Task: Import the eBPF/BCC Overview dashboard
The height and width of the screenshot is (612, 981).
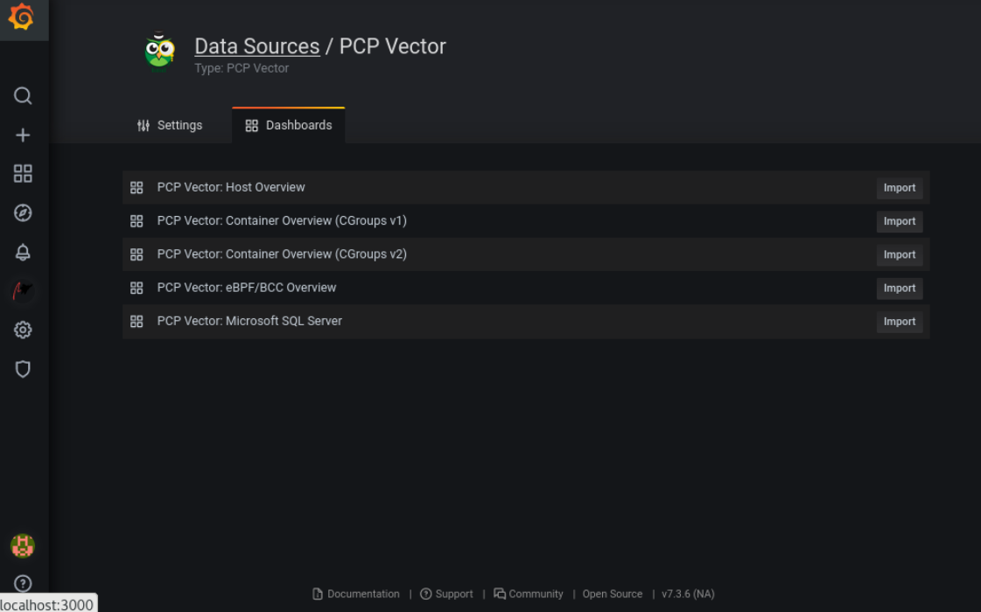Action: pos(899,288)
